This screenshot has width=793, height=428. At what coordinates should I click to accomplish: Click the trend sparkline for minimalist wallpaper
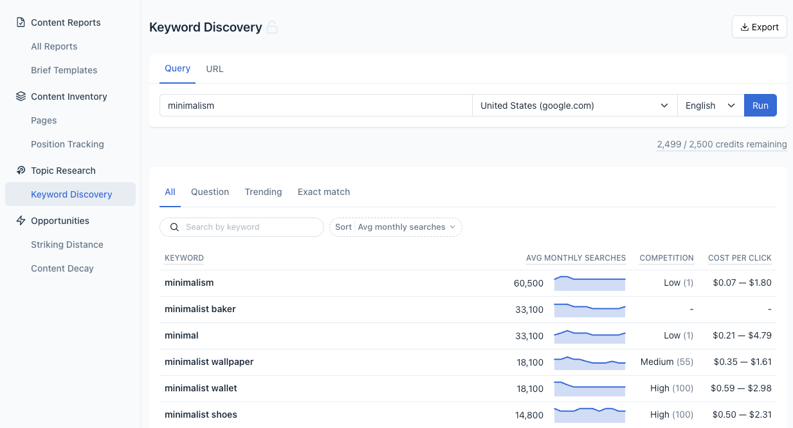pyautogui.click(x=590, y=362)
